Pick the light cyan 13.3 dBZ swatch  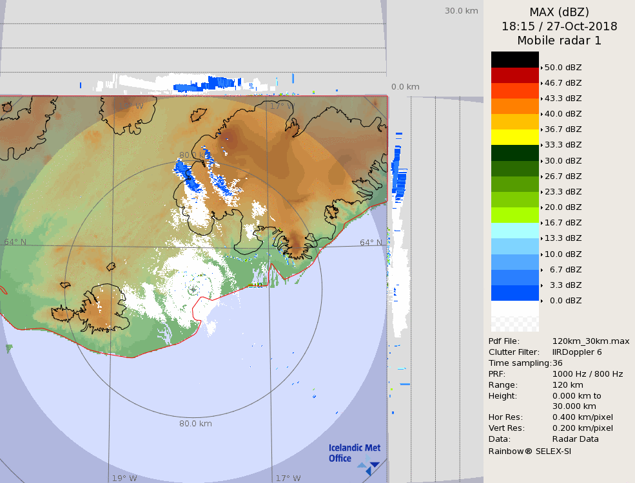(x=514, y=231)
